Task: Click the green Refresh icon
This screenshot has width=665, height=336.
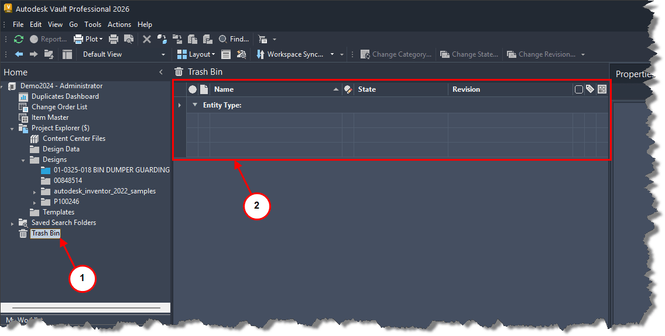Action: click(19, 39)
